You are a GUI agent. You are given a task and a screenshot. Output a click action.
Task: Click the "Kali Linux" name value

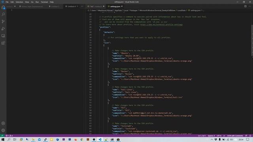[x=126, y=90]
